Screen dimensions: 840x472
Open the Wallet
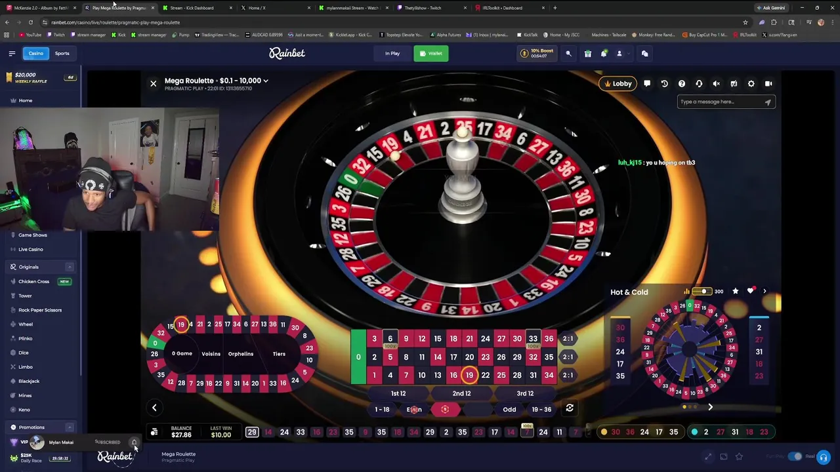click(x=431, y=54)
